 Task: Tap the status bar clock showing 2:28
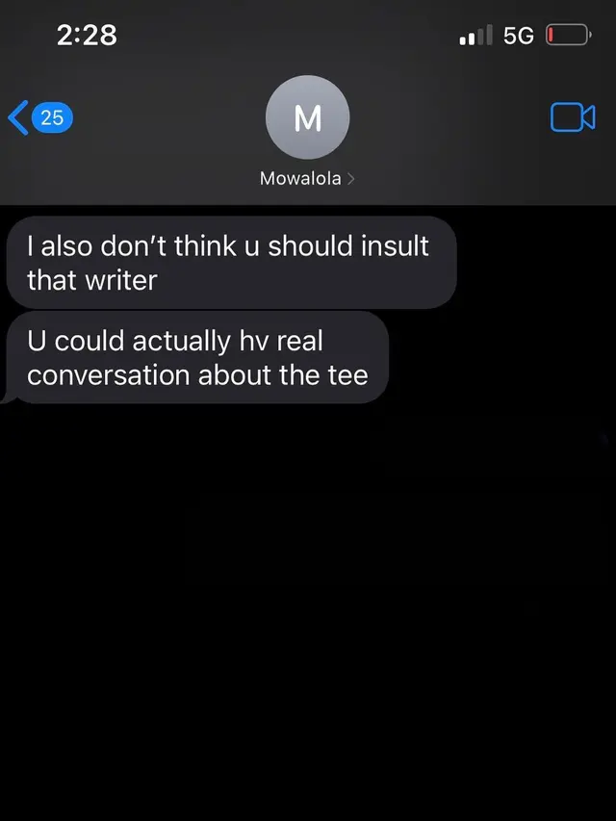[x=87, y=36]
